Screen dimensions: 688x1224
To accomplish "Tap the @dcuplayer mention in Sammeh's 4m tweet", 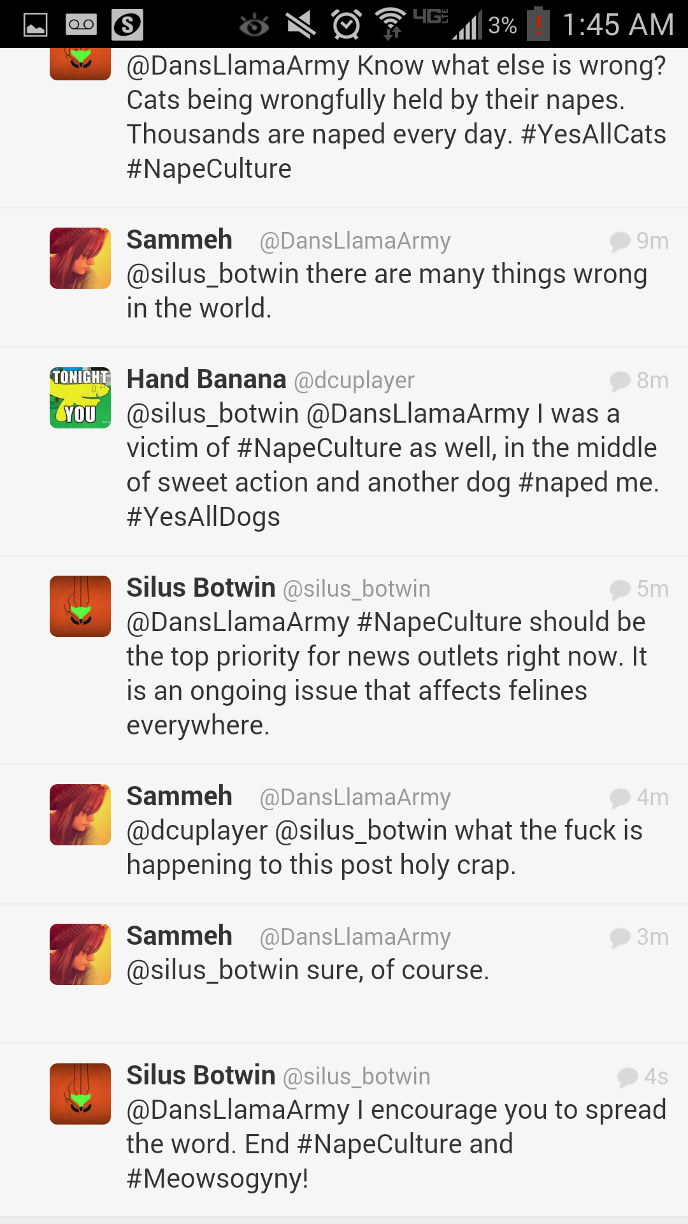I will [x=197, y=831].
